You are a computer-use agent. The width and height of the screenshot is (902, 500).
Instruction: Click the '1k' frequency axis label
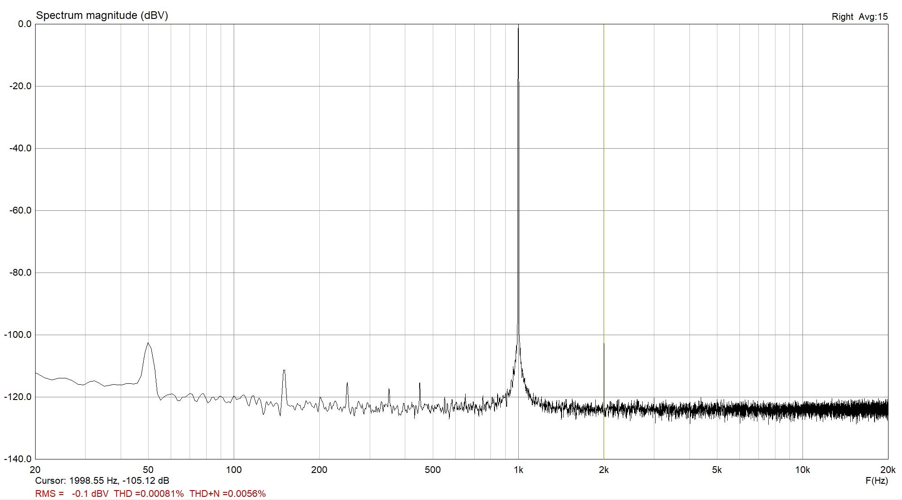(x=518, y=470)
